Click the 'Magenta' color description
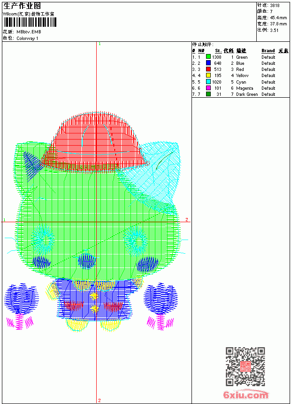The height and width of the screenshot is (404, 291). click(x=245, y=88)
